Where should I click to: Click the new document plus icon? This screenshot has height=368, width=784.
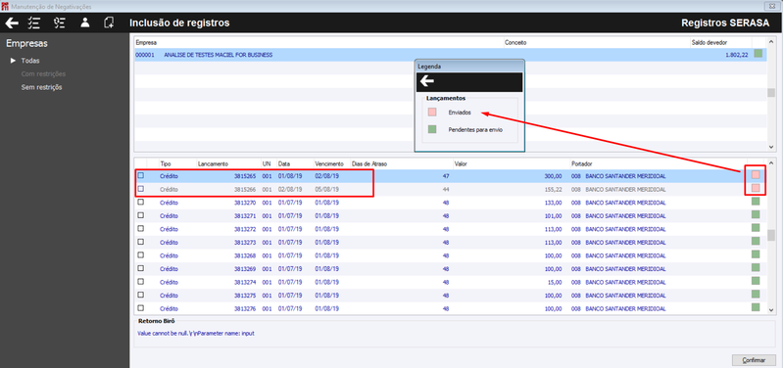pyautogui.click(x=109, y=23)
